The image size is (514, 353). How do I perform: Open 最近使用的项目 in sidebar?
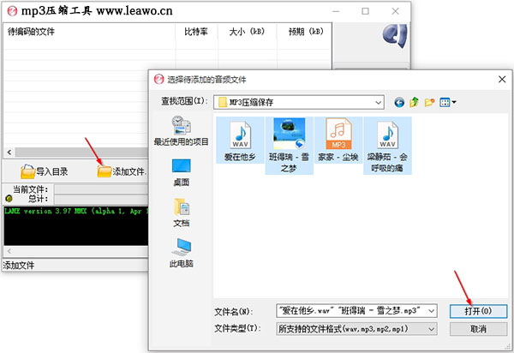point(182,130)
